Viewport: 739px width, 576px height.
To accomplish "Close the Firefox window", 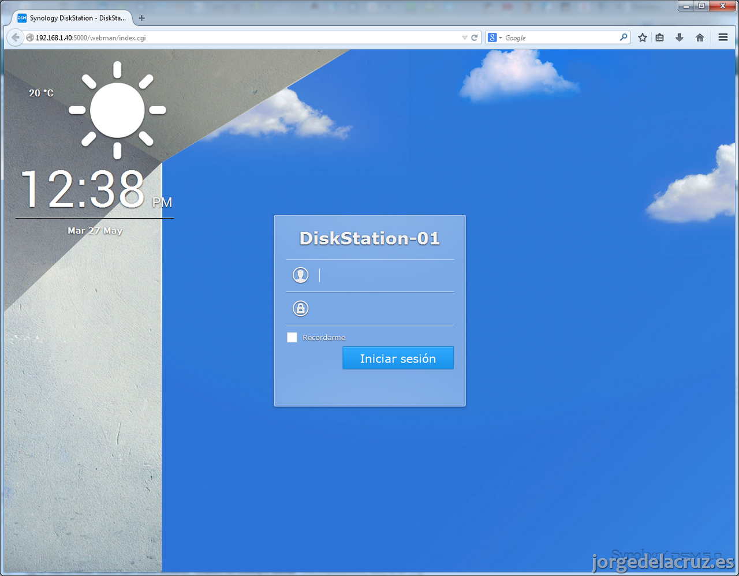I will 723,6.
